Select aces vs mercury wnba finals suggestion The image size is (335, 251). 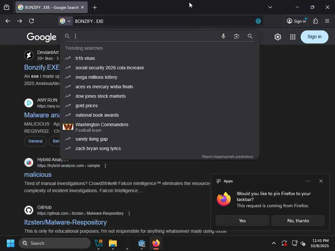160,87
